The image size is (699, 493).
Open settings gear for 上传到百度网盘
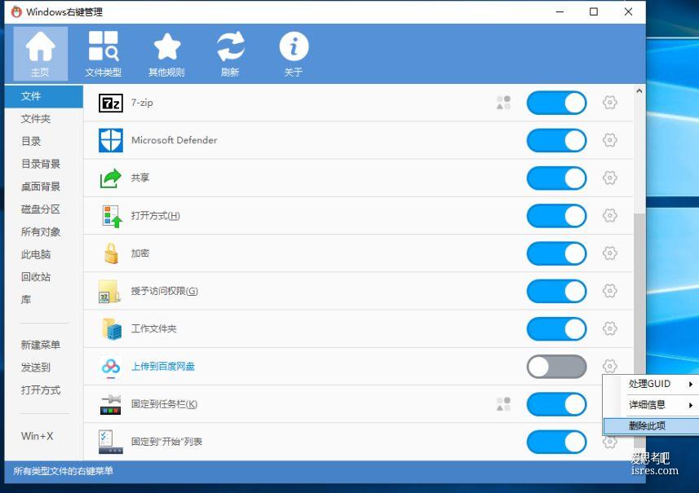click(610, 367)
